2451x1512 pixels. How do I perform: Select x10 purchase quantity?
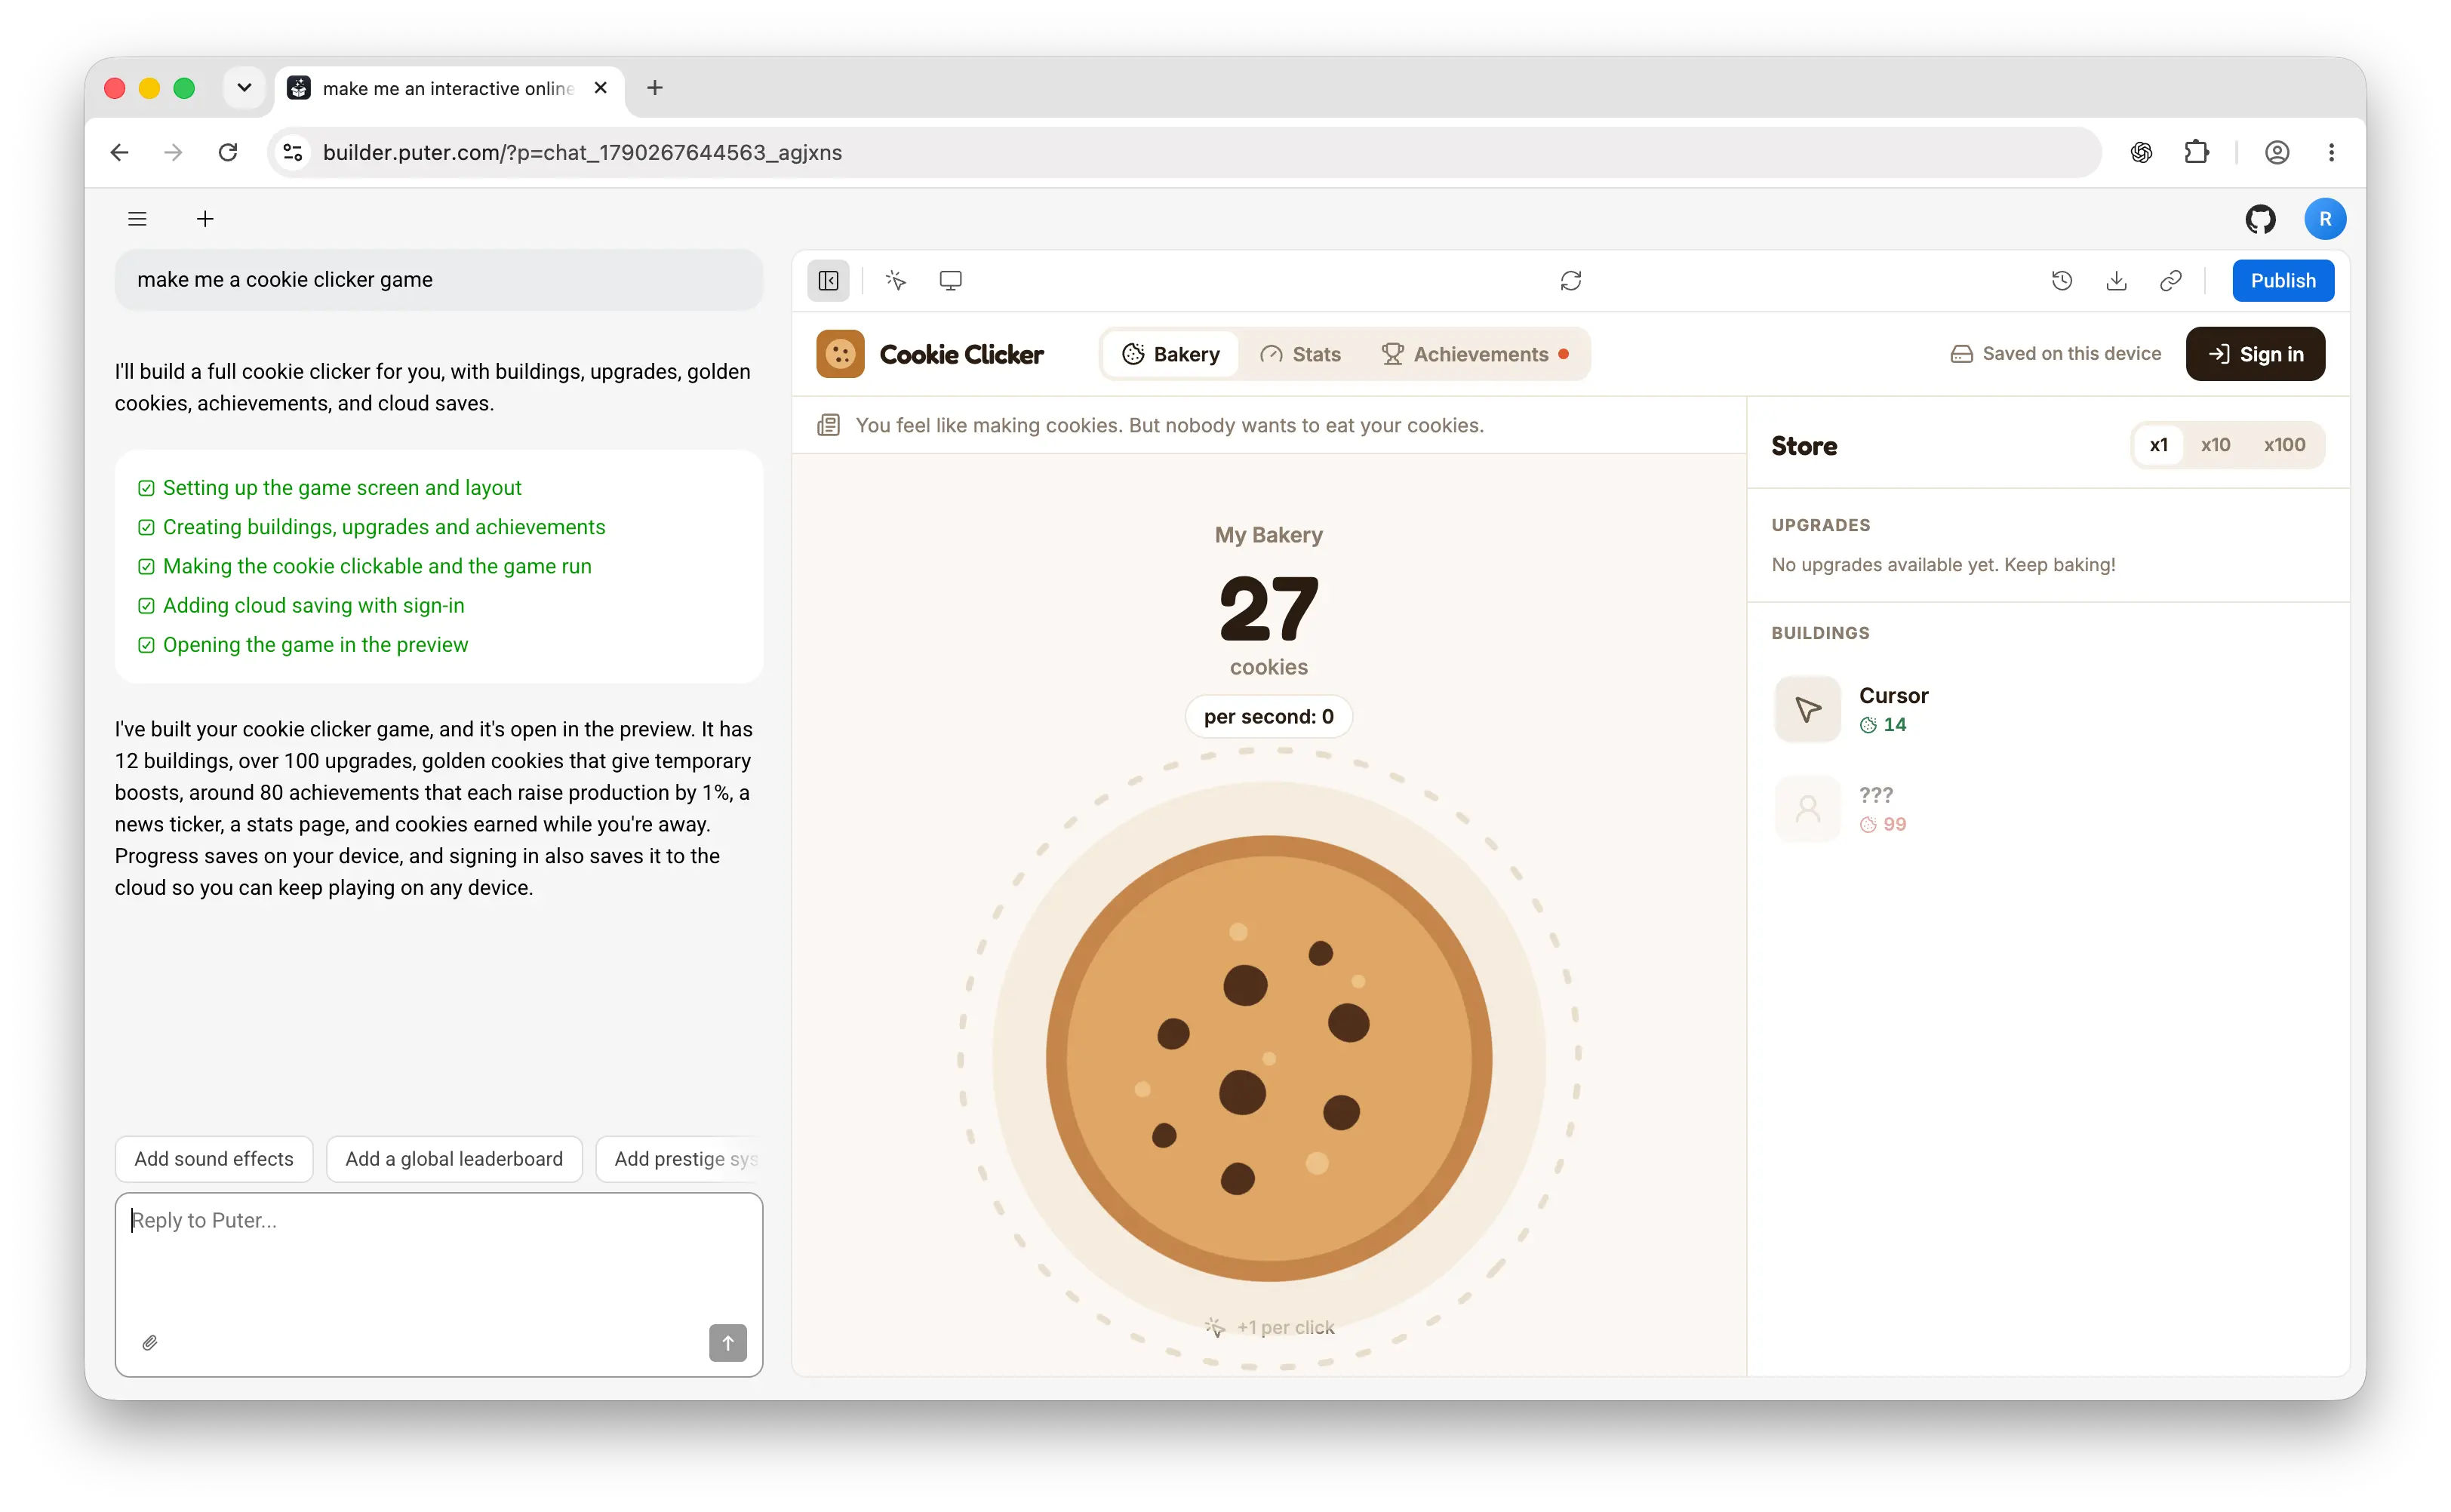click(2215, 445)
